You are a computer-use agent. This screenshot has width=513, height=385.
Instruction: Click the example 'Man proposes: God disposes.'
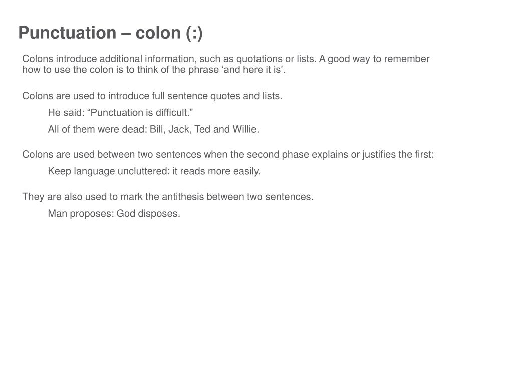click(x=114, y=213)
